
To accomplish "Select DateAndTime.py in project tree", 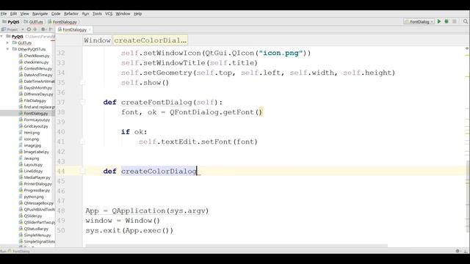I will [38, 75].
